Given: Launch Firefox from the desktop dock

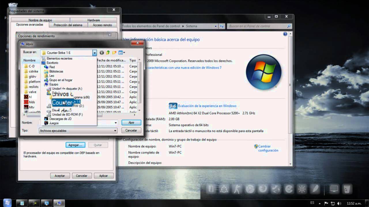Looking at the screenshot, I should click(x=263, y=189).
